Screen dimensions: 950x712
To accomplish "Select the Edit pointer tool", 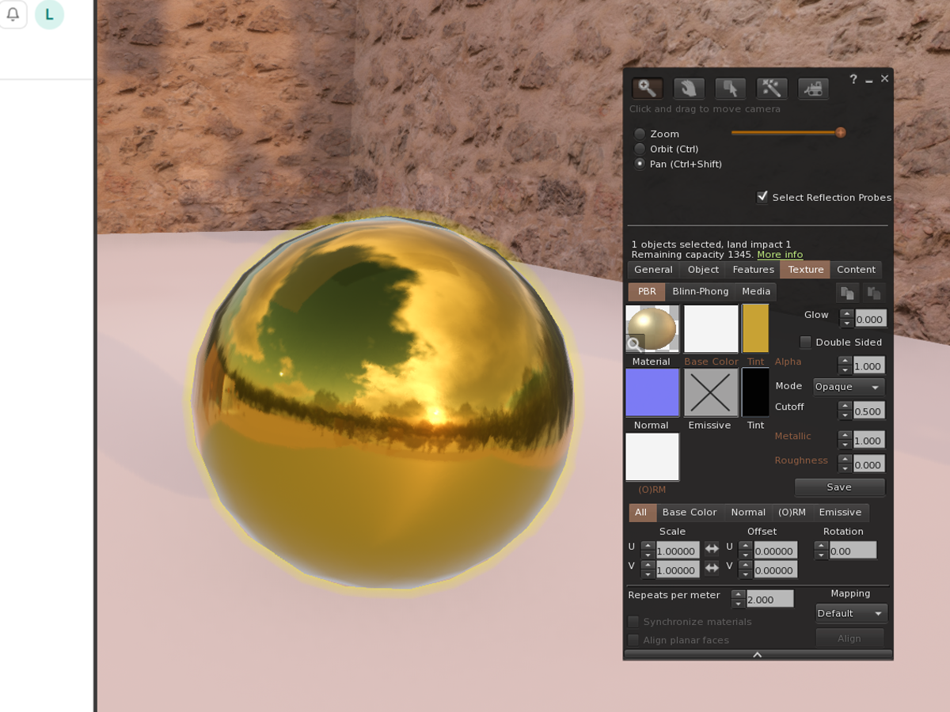I will (x=730, y=88).
